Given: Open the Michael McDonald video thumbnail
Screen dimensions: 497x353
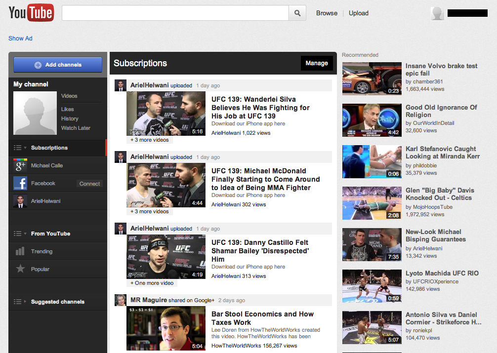Looking at the screenshot, I should tap(166, 185).
